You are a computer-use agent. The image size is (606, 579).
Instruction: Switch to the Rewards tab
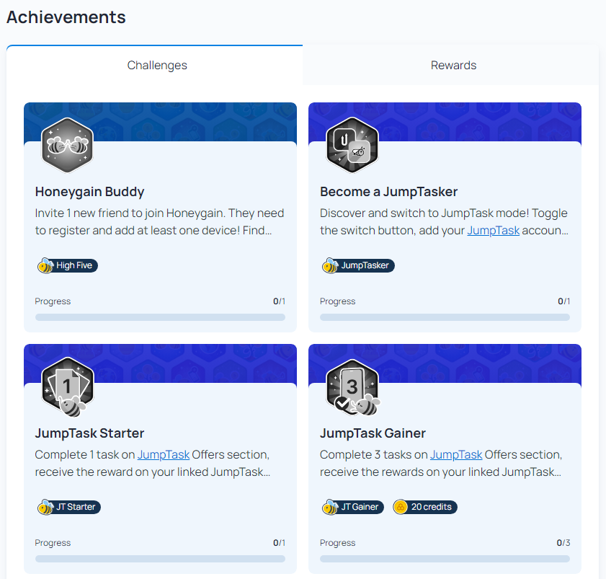[x=453, y=65]
